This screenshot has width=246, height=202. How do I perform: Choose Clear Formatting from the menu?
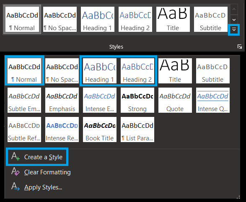click(x=41, y=172)
